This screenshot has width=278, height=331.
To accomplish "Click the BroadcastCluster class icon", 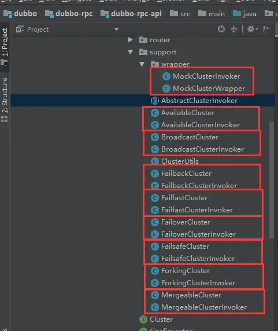I will point(155,137).
